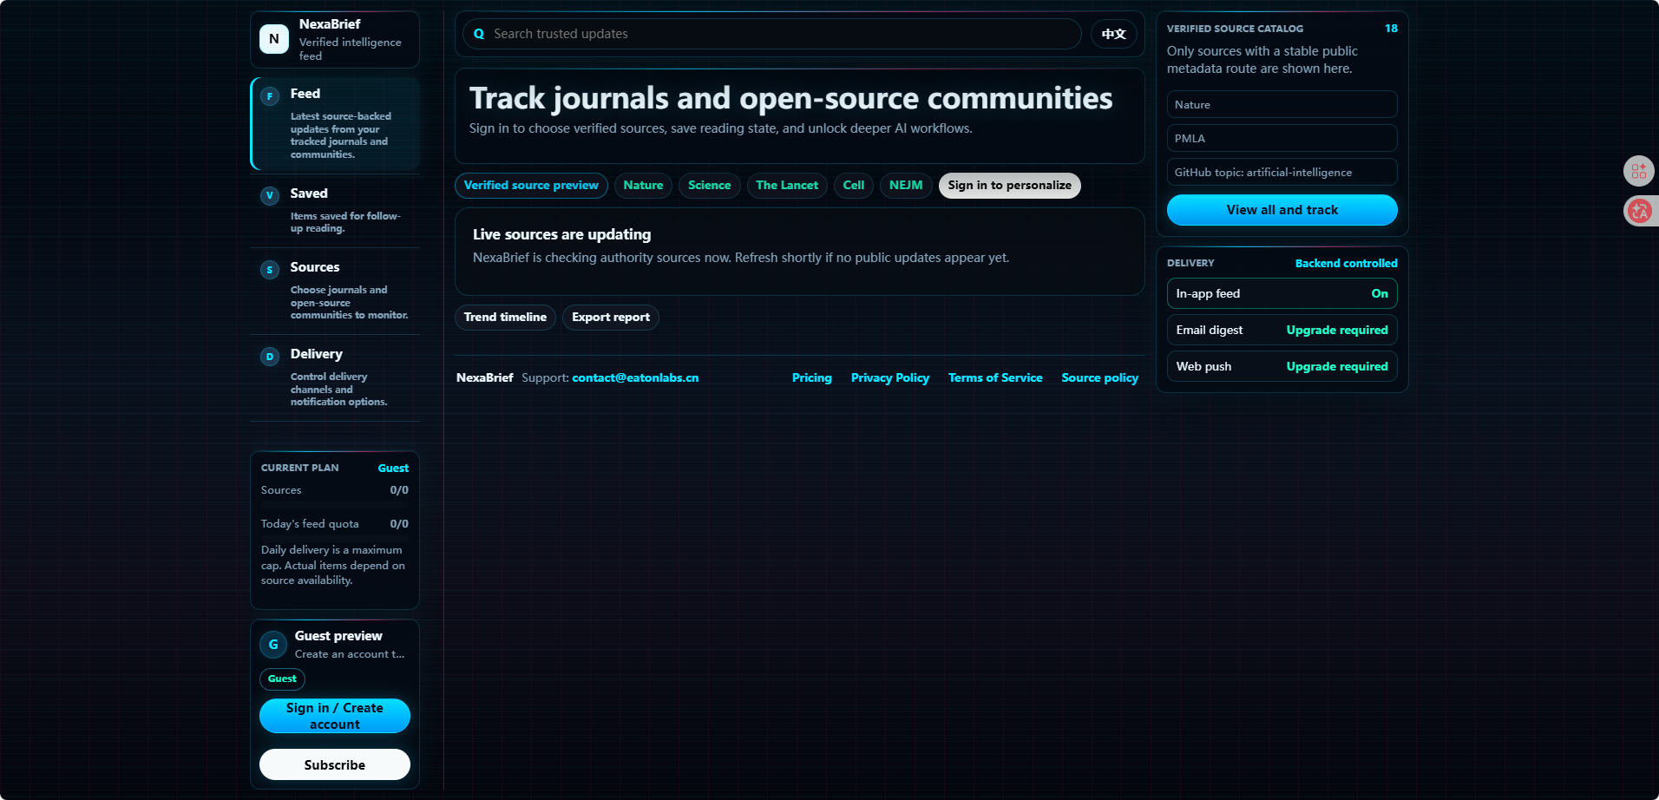Click View all and track button
Screen dimensions: 1659x800
pos(1282,210)
